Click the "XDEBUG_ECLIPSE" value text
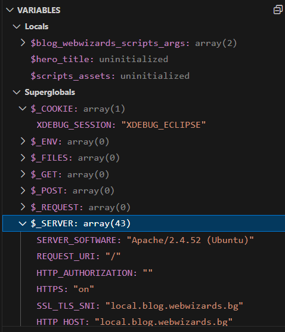The height and width of the screenshot is (332, 285). click(x=163, y=125)
